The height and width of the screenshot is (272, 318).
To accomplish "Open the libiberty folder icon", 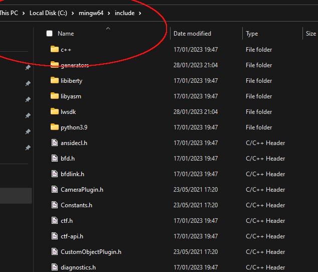I will click(x=55, y=80).
